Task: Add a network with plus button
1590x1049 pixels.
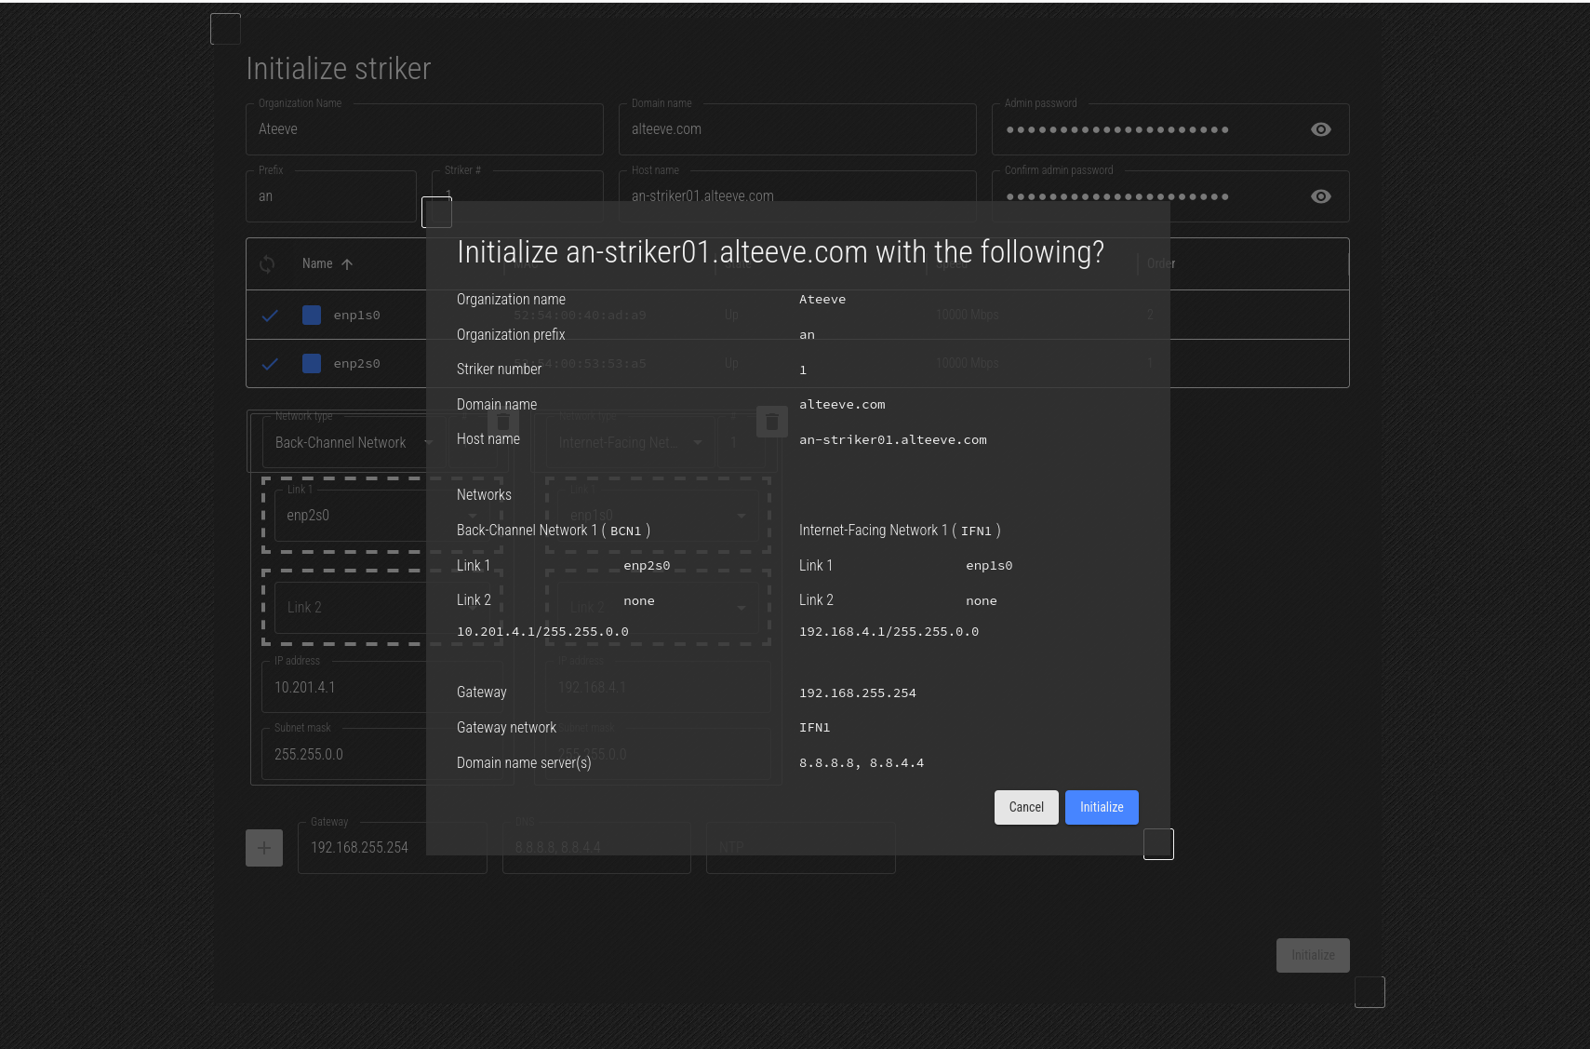Action: [264, 848]
